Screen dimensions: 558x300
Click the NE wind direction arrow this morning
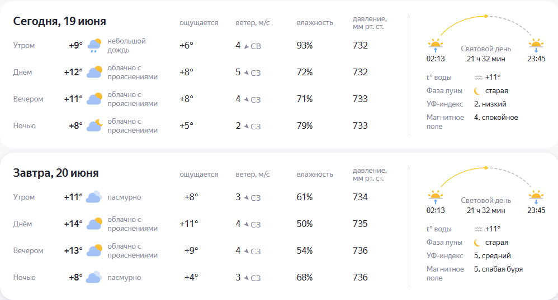[246, 46]
